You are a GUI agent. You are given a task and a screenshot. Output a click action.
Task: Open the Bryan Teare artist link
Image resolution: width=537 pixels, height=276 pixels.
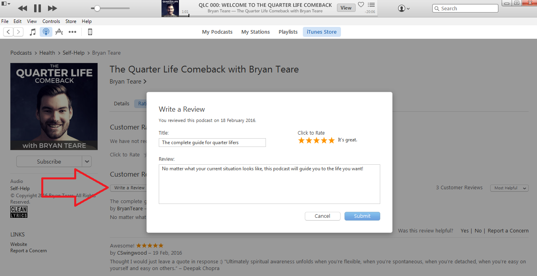pos(128,82)
